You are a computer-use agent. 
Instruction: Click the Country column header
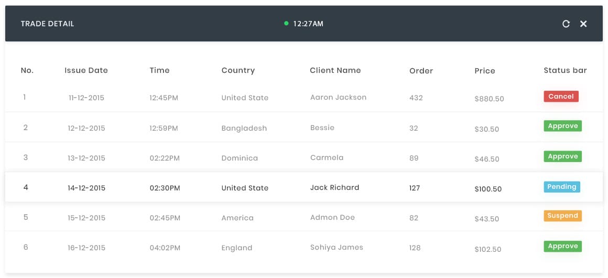(x=238, y=70)
